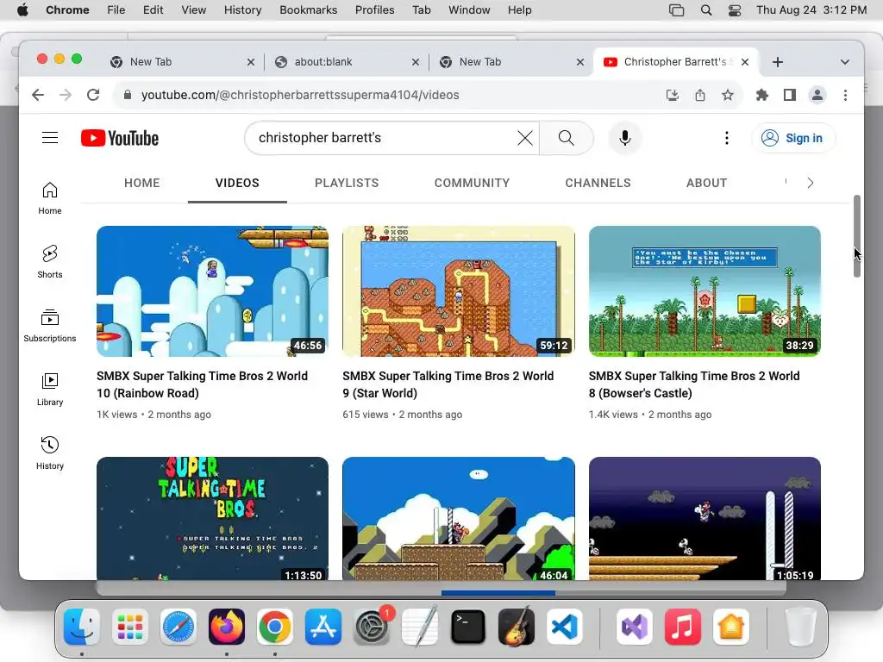Switch to the HOME channel tab
This screenshot has height=662, width=883.
(142, 183)
